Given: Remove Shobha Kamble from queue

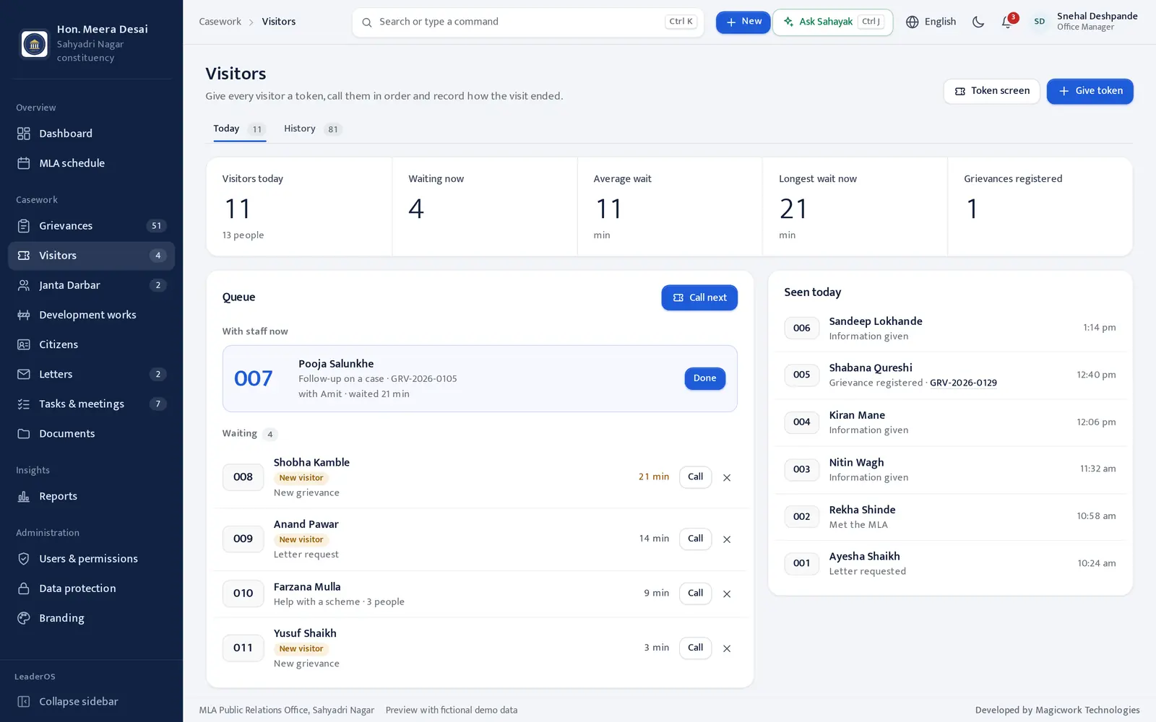Looking at the screenshot, I should (727, 477).
